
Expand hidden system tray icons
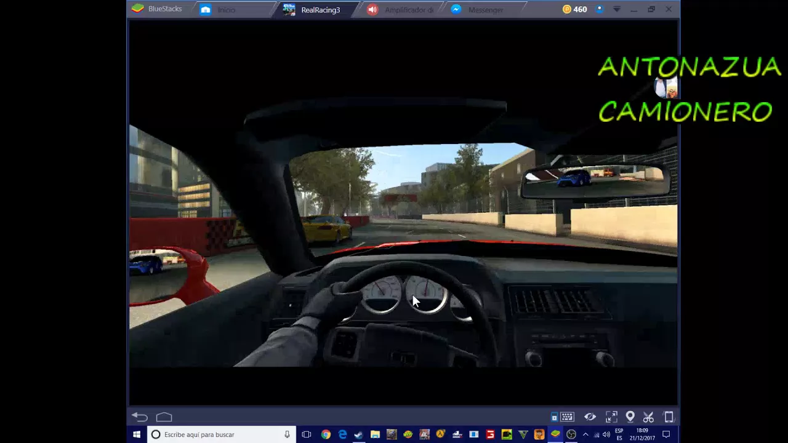pos(585,434)
